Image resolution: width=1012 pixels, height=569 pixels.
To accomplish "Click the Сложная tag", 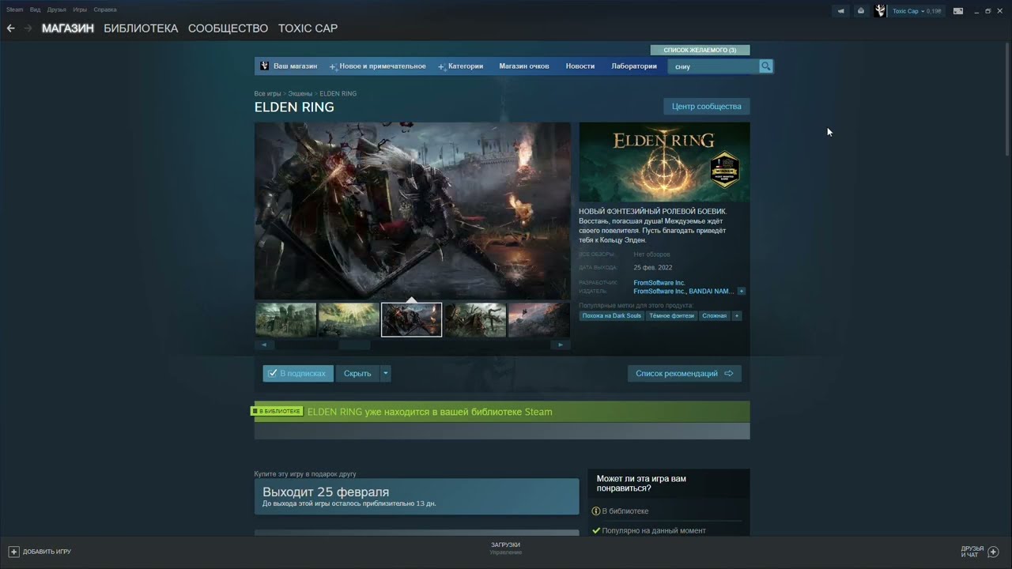I will pyautogui.click(x=714, y=316).
